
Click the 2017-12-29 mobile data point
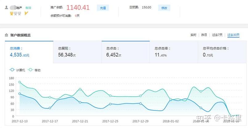point(140,96)
